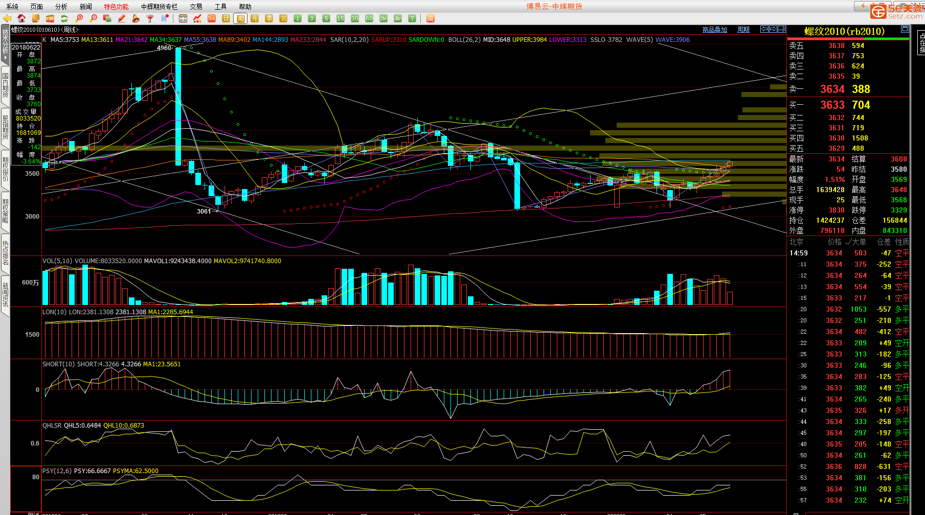Open the 工具 menu

tap(221, 7)
